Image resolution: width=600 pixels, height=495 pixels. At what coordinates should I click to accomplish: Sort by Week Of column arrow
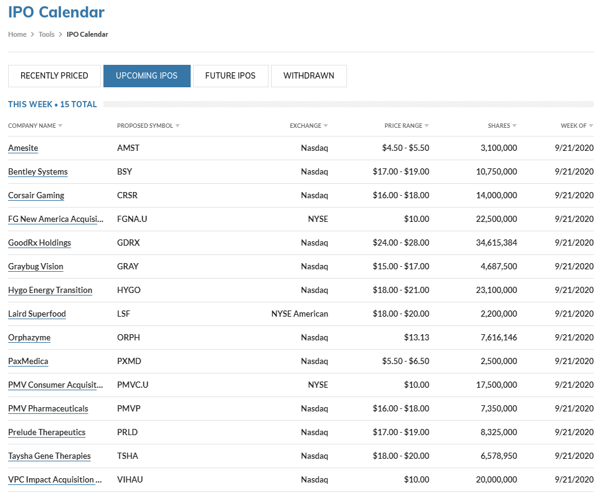[x=591, y=126]
